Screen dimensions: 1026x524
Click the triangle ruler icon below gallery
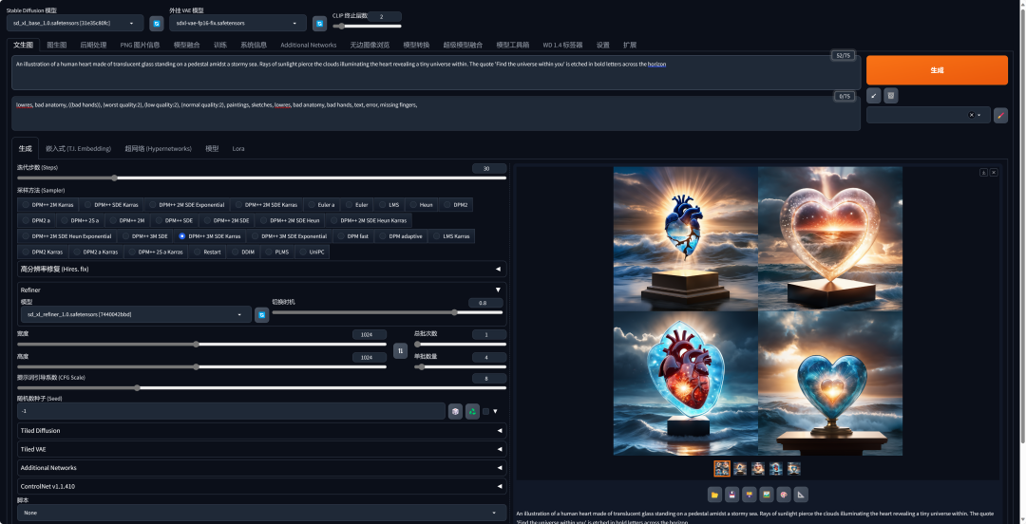pos(801,494)
